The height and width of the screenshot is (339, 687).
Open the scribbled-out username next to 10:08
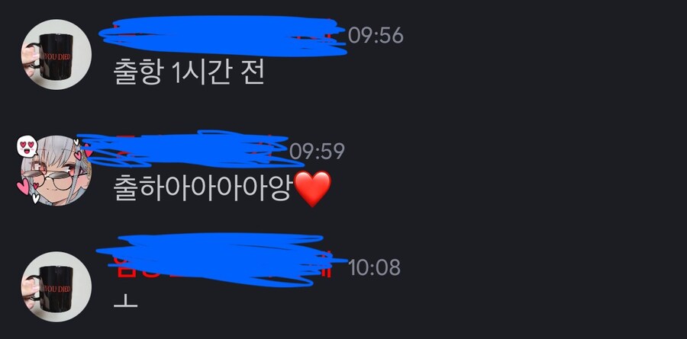[x=221, y=260]
